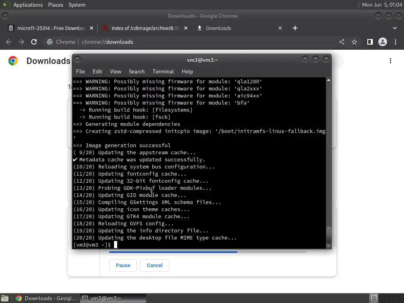Image resolution: width=404 pixels, height=303 pixels.
Task: Pause the current download
Action: [123, 266]
